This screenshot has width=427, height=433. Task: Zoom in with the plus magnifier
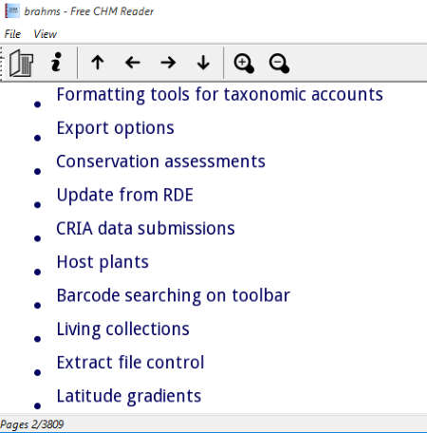(x=244, y=64)
